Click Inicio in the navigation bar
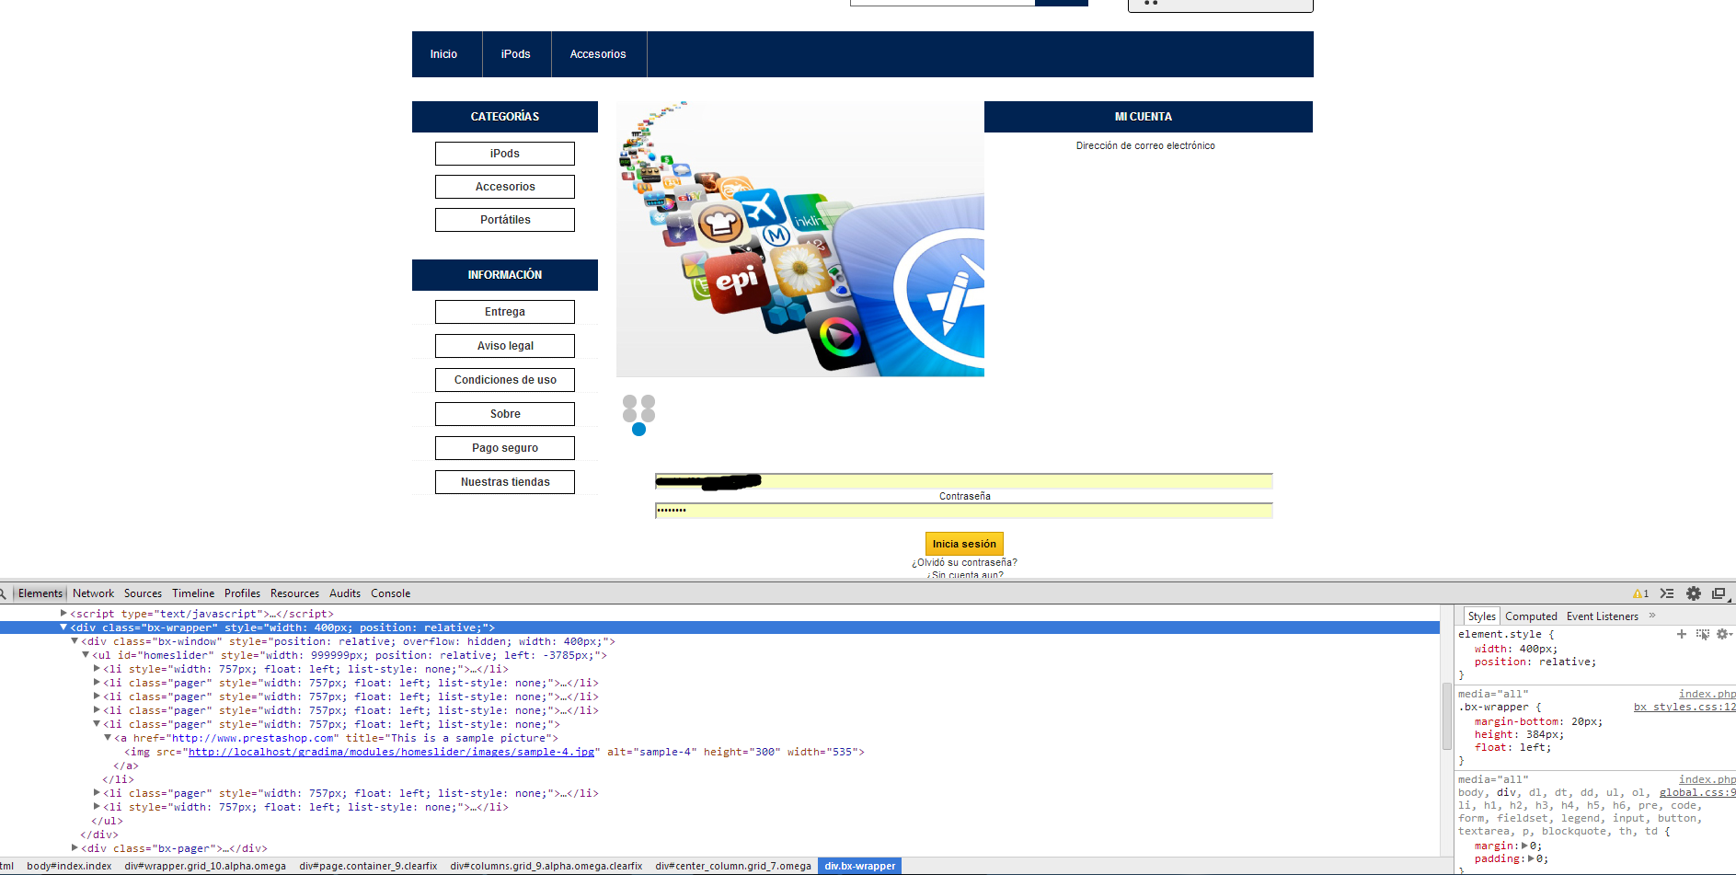This screenshot has height=875, width=1736. coord(443,54)
